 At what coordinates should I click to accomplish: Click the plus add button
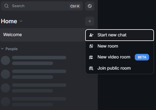coord(90,21)
